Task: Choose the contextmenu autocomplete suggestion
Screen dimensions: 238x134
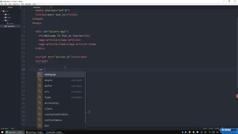Action: tap(61, 120)
